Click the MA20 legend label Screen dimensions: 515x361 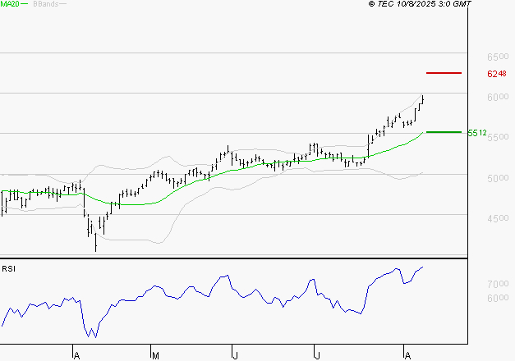pos(8,4)
